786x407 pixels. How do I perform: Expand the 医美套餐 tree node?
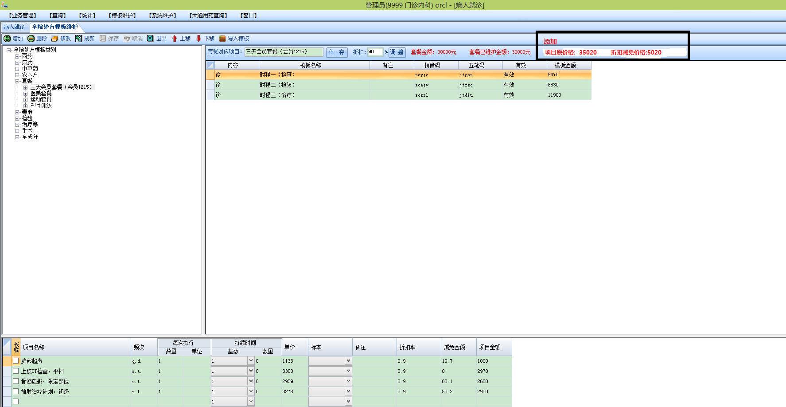[26, 94]
